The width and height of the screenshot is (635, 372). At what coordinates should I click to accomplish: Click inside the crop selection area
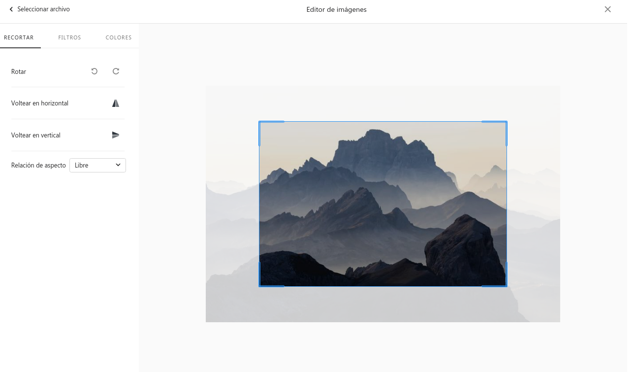click(x=383, y=204)
